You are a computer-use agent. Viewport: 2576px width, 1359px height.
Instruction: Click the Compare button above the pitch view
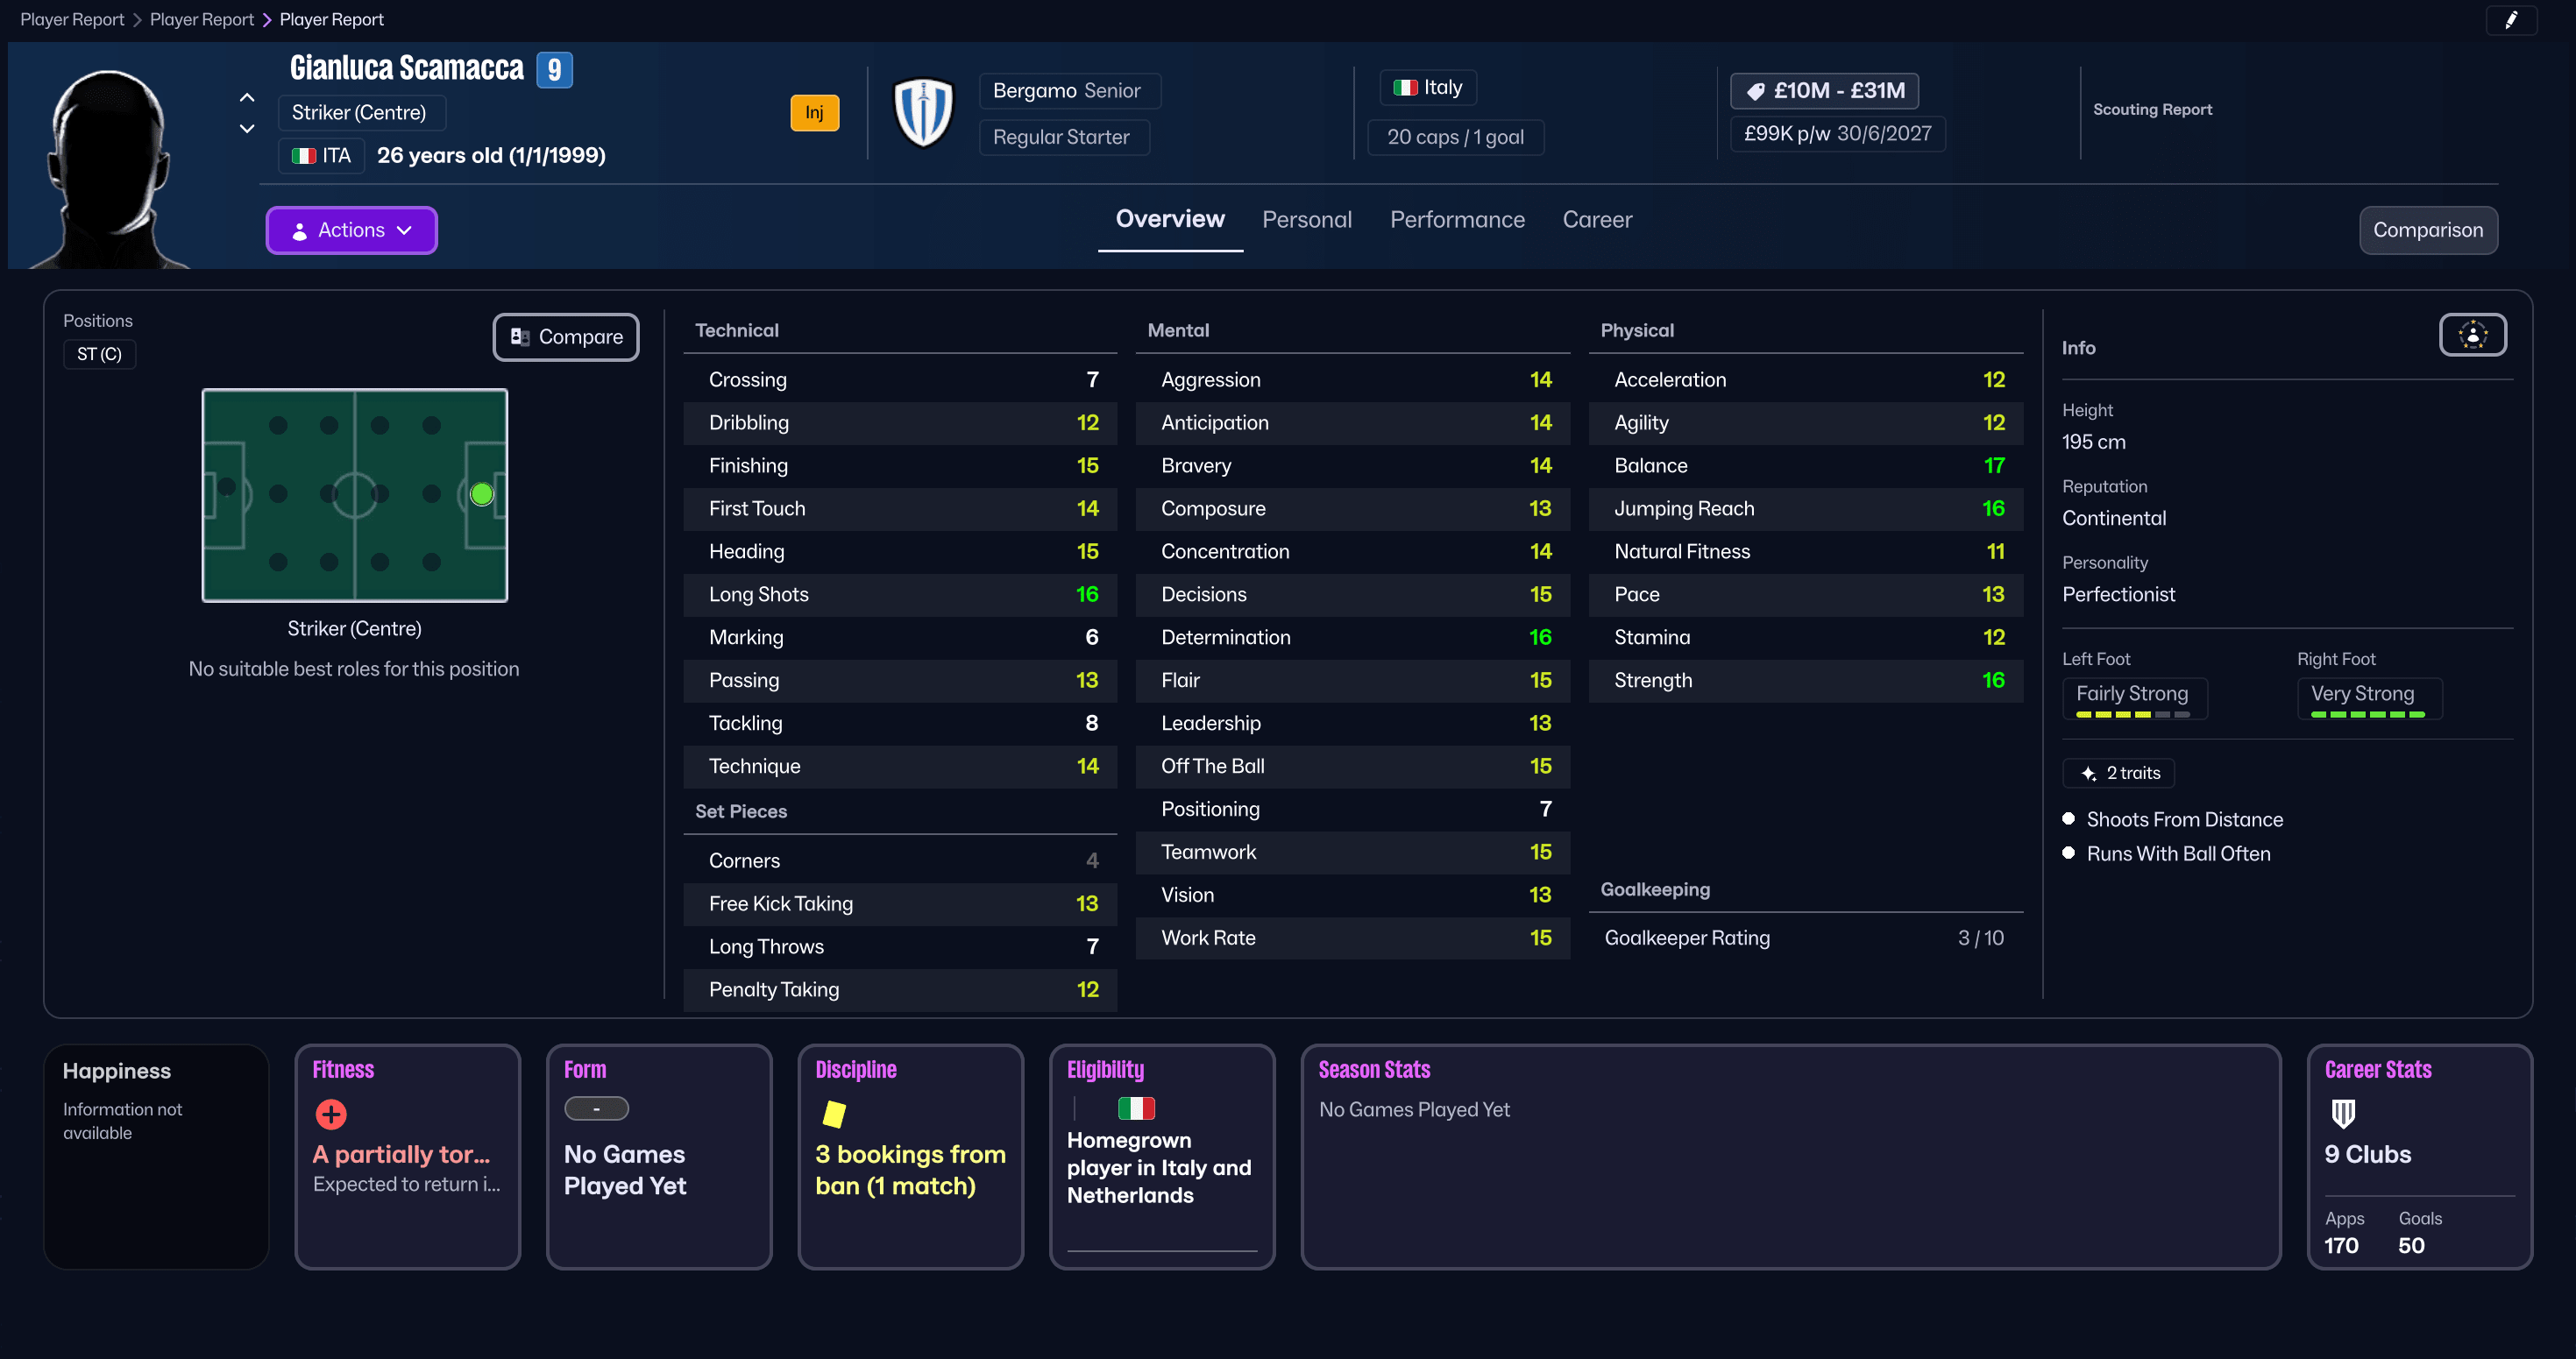pos(565,337)
